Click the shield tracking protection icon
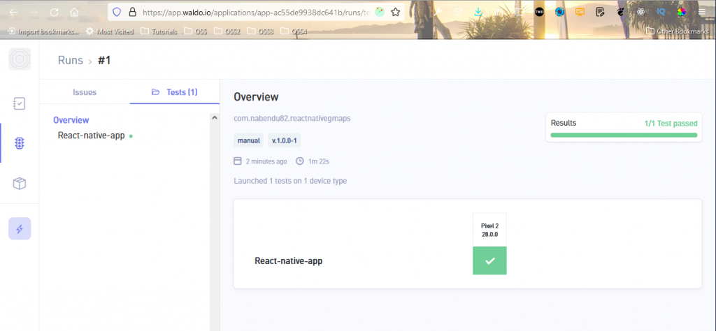 pos(117,13)
